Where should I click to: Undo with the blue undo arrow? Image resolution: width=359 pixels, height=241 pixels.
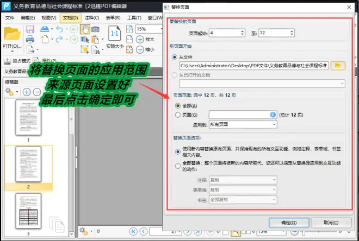coord(59,29)
